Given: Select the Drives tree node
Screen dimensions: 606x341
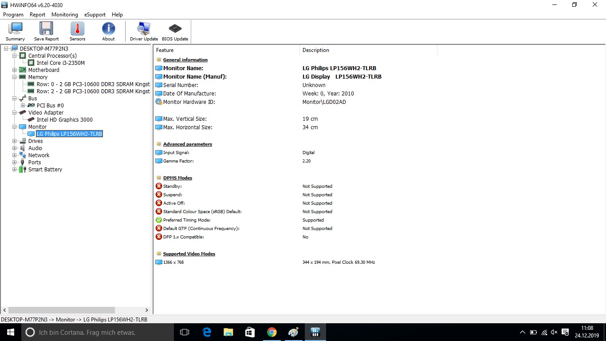Looking at the screenshot, I should [35, 141].
